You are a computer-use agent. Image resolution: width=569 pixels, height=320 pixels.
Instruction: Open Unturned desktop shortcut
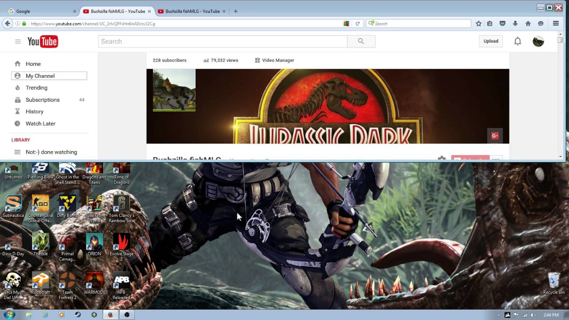point(13,171)
